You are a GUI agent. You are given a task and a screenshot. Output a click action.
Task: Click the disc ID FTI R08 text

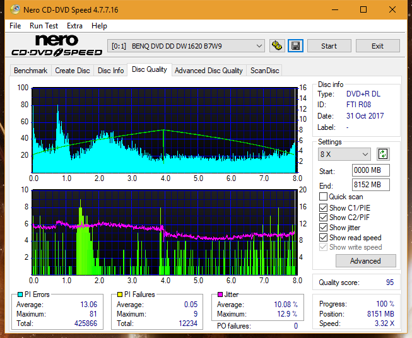[358, 105]
